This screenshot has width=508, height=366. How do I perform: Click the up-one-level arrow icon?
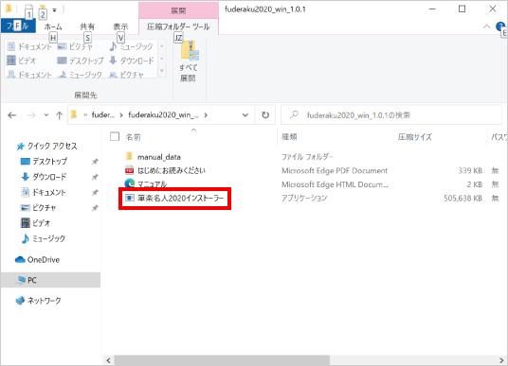[x=59, y=115]
